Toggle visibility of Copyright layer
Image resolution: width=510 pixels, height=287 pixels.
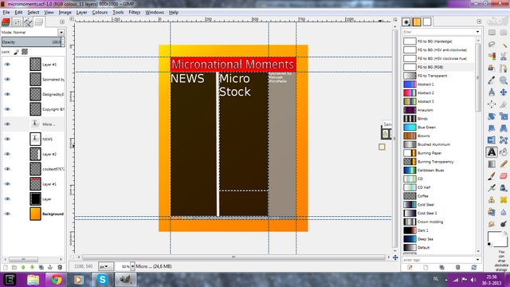[x=7, y=109]
